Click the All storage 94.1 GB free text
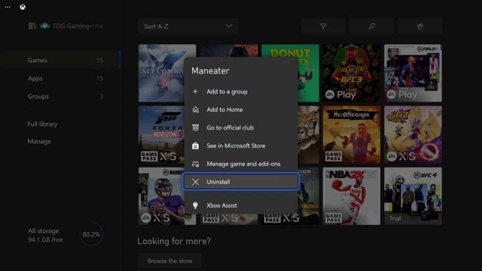The height and width of the screenshot is (271, 482). click(46, 235)
